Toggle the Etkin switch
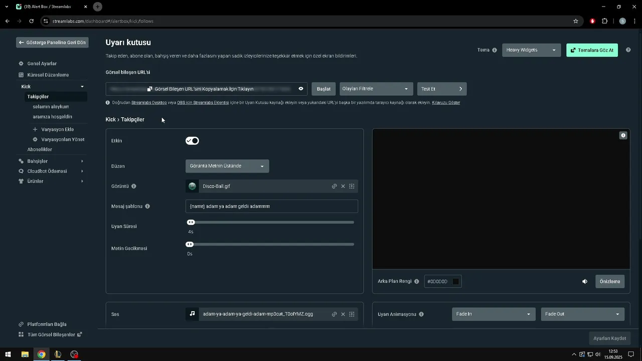The image size is (642, 361). [192, 141]
